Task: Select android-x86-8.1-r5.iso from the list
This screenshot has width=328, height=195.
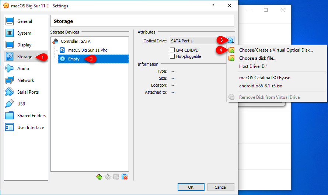Action: pyautogui.click(x=277, y=86)
